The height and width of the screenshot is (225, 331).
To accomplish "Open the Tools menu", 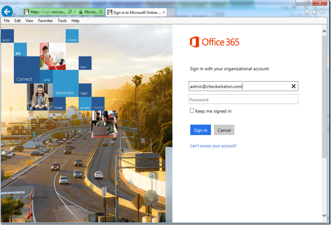I will 62,21.
